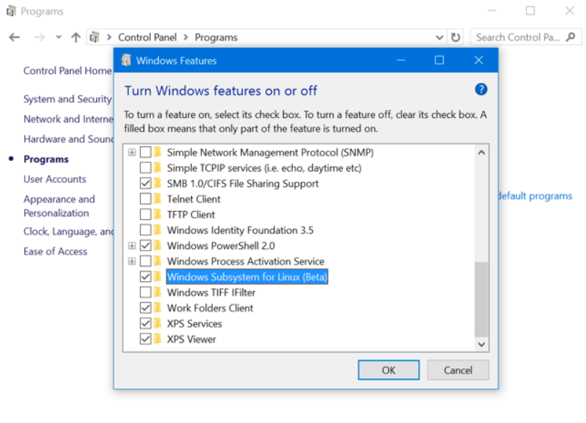Select Telnet Client row label
The image size is (586, 423).
[194, 199]
